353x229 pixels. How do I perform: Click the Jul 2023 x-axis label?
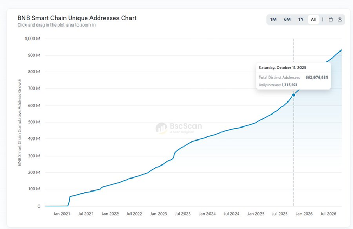tap(182, 214)
